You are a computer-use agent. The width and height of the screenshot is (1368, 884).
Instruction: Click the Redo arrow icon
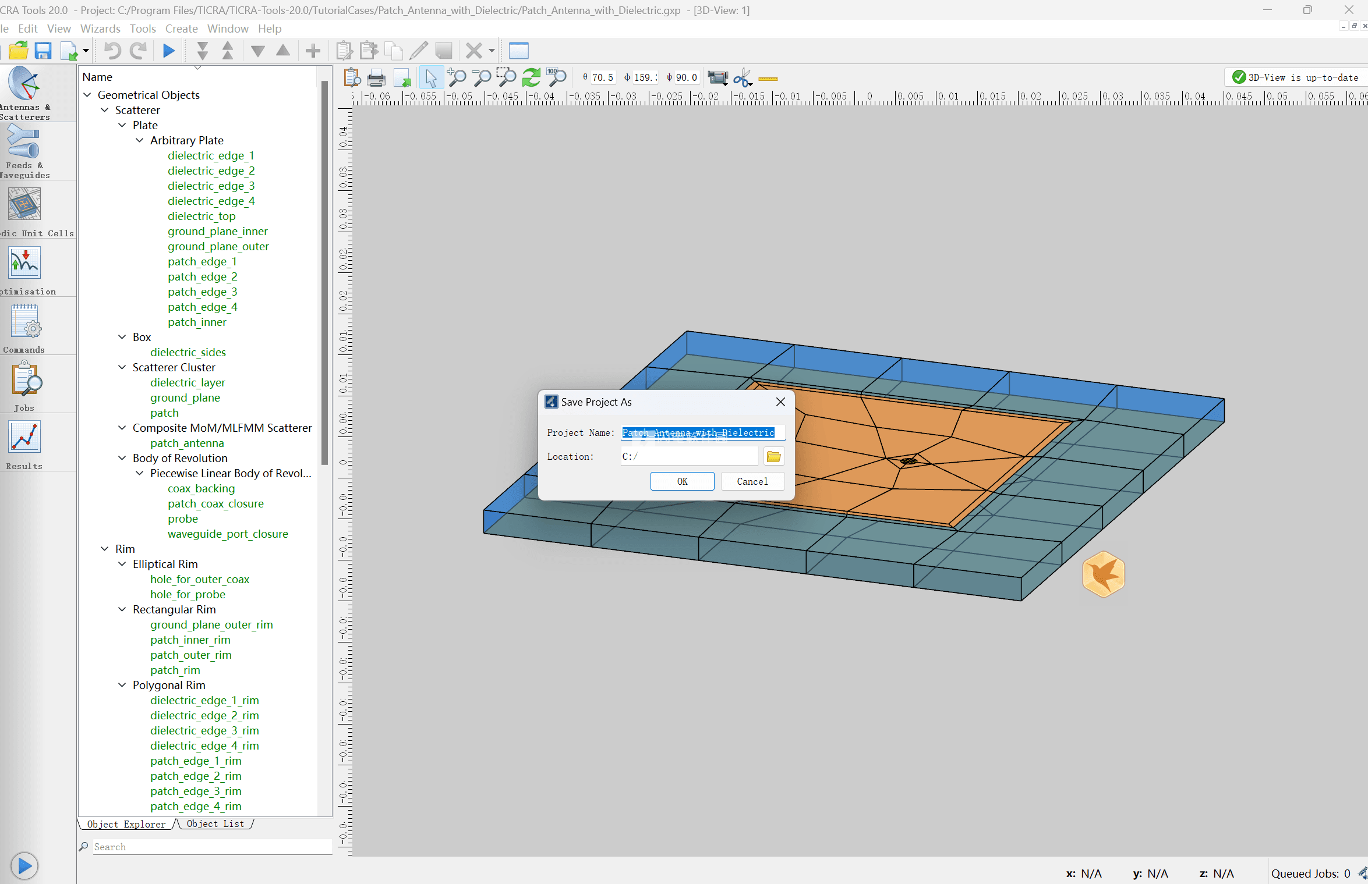click(138, 51)
